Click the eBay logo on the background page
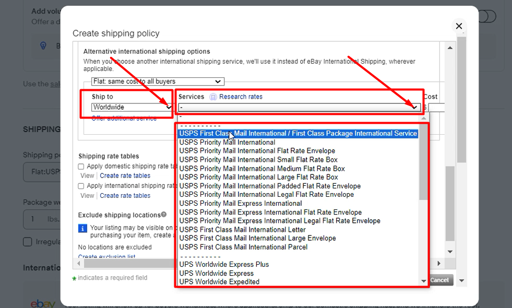The image size is (512, 308). click(x=43, y=304)
